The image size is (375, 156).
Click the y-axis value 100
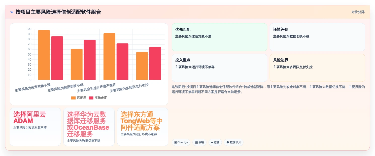[x=29, y=29]
